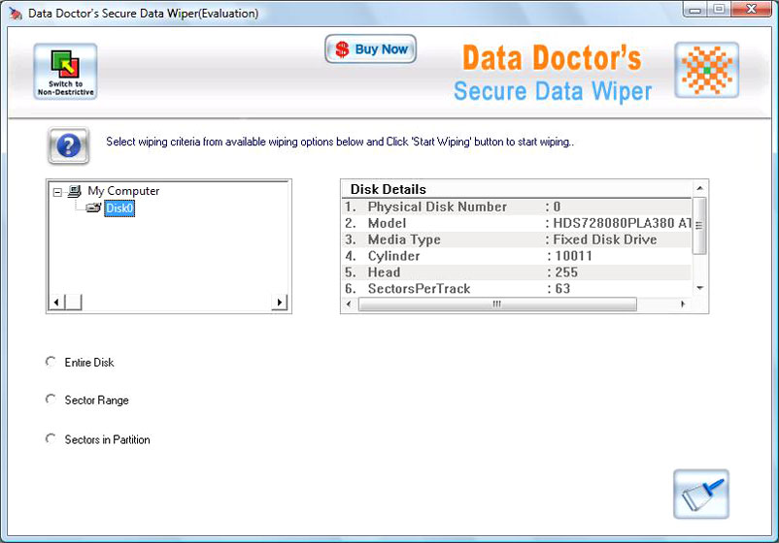Click the Buy Now button
The image size is (779, 543).
371,49
